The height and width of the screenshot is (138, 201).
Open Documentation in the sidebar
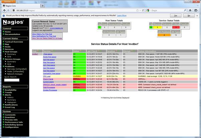(x=12, y=34)
